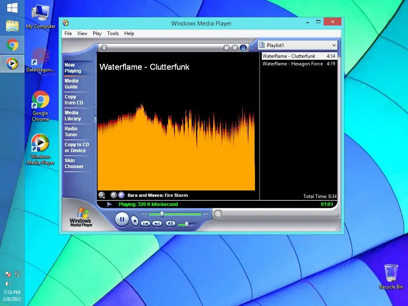Viewport: 408px width, 306px height.
Task: Select Waterflame - Clutterfunk in playlist
Action: (x=299, y=56)
